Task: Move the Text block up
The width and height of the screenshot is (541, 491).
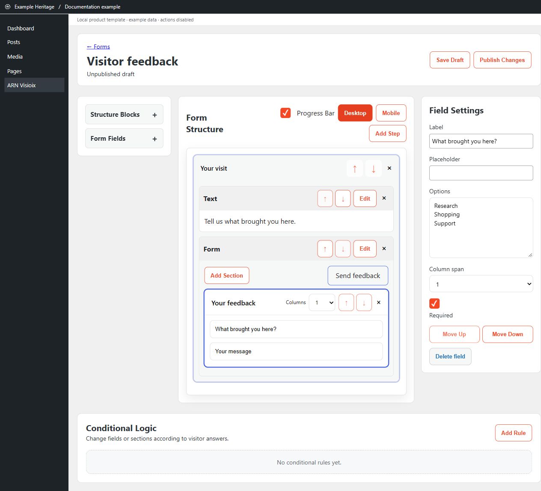Action: (x=325, y=198)
